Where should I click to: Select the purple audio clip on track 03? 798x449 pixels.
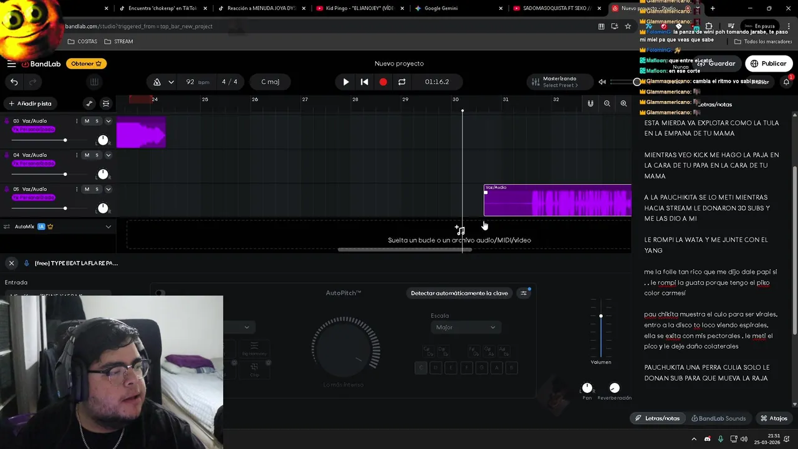141,132
